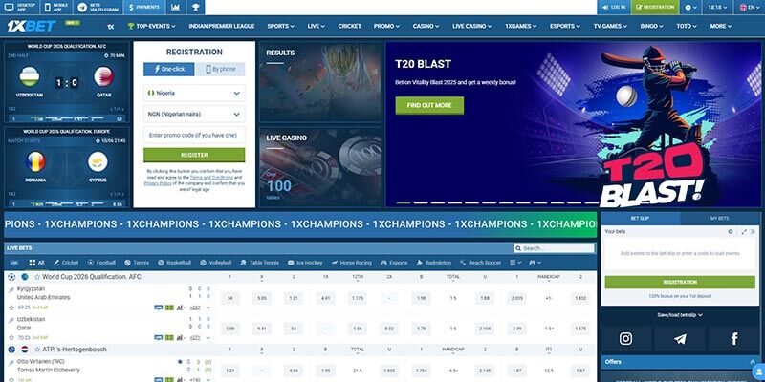765x382 pixels.
Task: Click bet slip REGISTRATION button
Action: tap(680, 282)
